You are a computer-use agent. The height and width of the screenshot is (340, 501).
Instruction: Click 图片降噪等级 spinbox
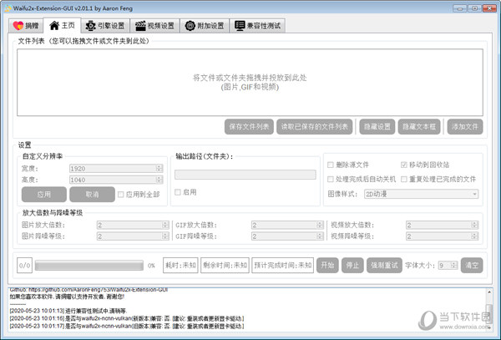pos(133,236)
